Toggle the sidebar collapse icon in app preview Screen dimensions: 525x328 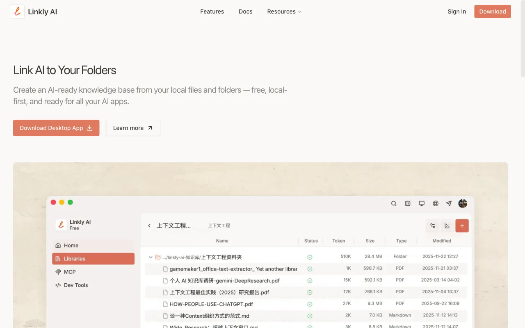pyautogui.click(x=408, y=203)
